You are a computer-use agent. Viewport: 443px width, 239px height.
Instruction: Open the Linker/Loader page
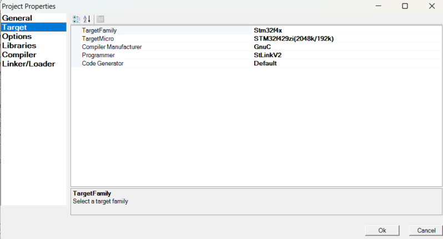click(x=28, y=64)
